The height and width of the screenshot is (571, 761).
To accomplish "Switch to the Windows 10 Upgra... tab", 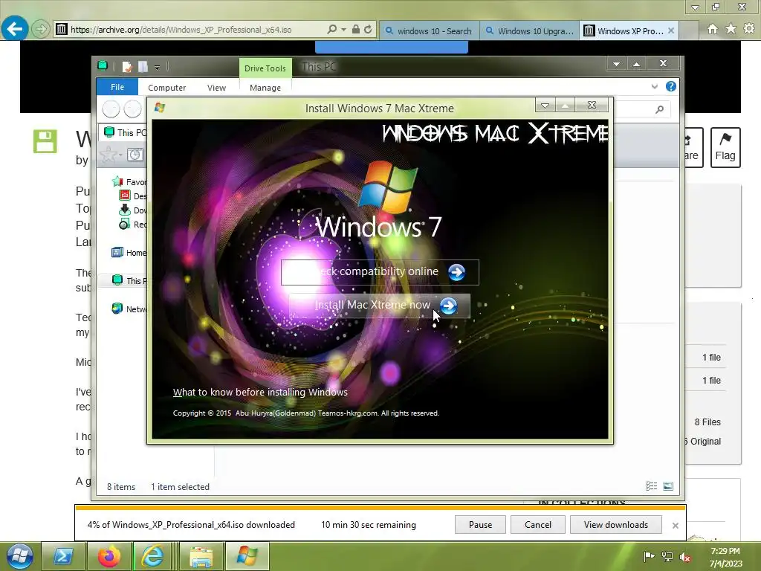I will (530, 30).
